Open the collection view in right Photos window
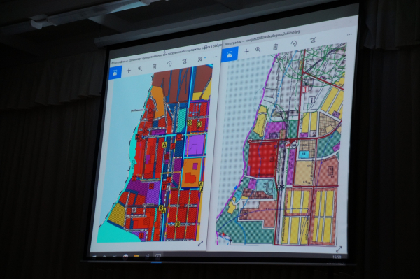Screen dimensions: 420x279 tap(230, 55)
